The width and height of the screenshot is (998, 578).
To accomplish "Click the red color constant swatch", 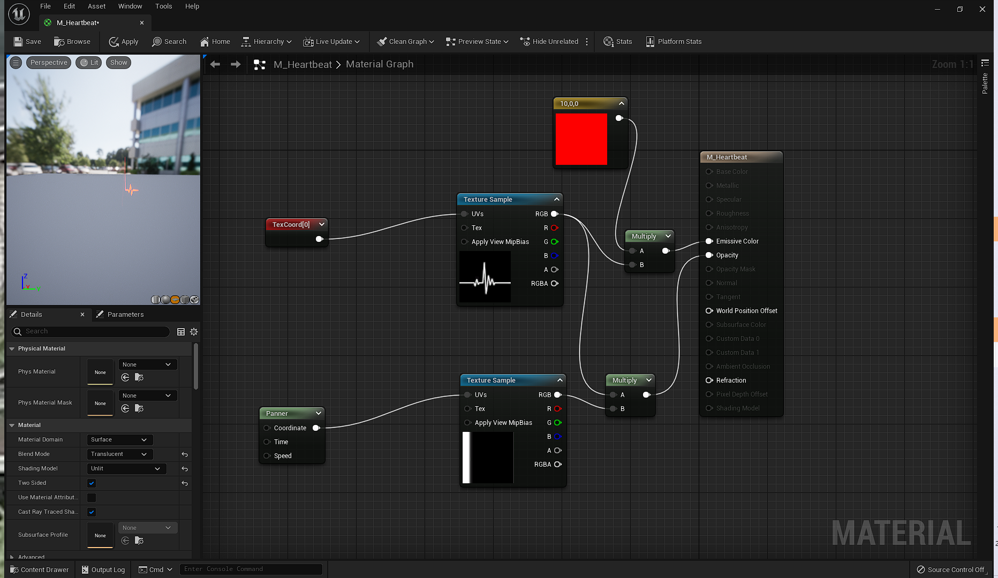I will tap(581, 139).
